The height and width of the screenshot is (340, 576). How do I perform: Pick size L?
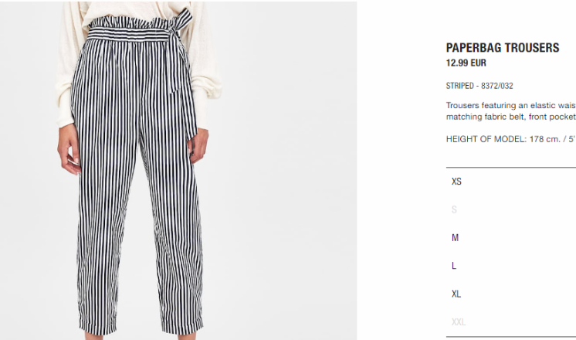tap(511, 266)
